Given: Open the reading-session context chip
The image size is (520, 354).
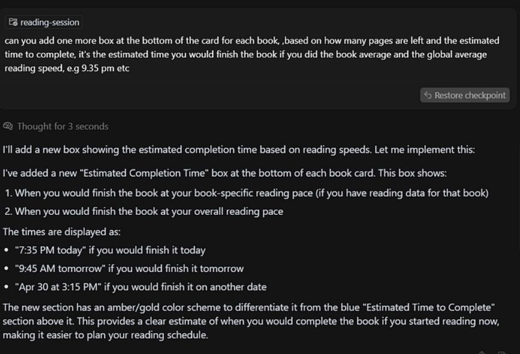Looking at the screenshot, I should tap(44, 22).
